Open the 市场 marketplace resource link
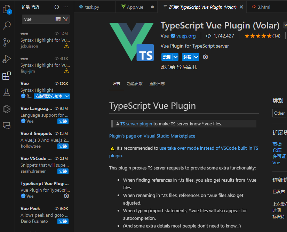 tap(277, 144)
